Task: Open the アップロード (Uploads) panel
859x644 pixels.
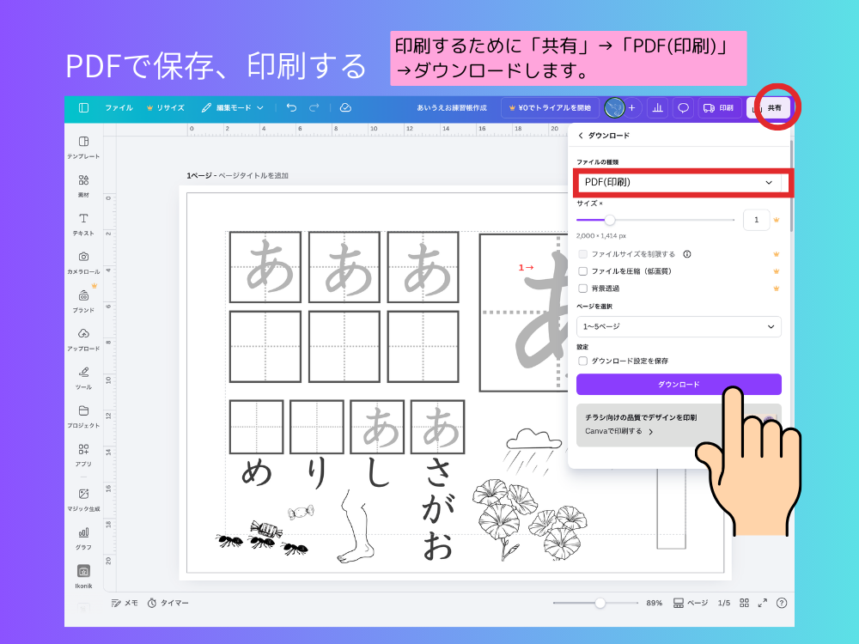Action: tap(82, 337)
